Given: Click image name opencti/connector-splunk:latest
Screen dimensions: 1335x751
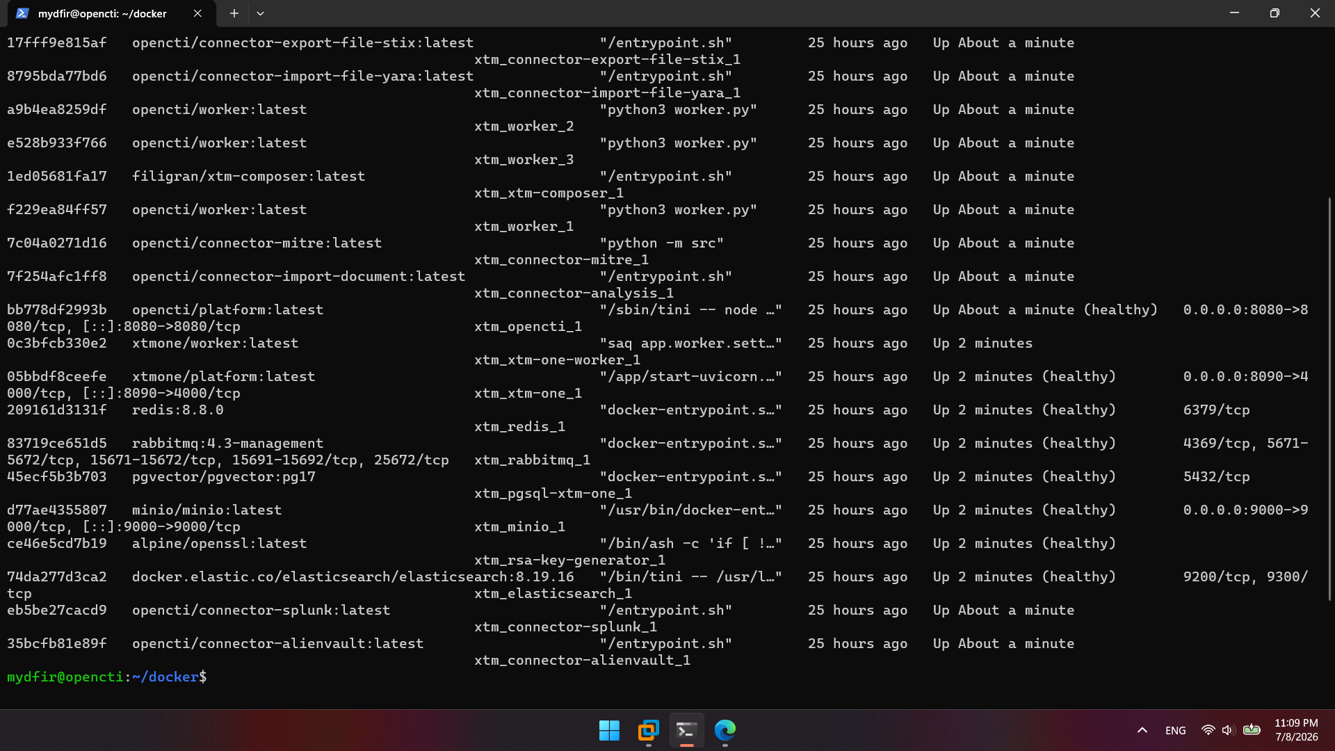Looking at the screenshot, I should pos(261,610).
